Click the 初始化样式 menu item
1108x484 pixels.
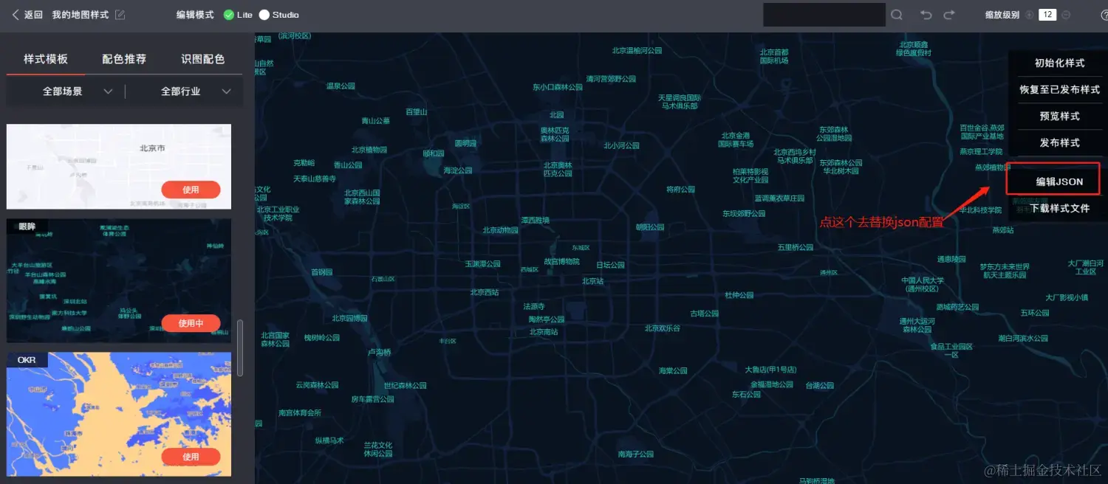coord(1059,63)
